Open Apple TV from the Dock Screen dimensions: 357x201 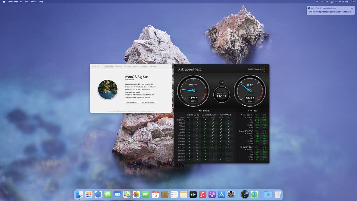193,195
